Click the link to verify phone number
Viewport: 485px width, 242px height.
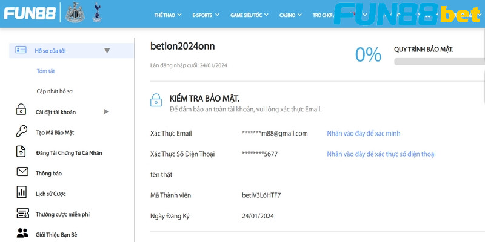[x=381, y=154]
